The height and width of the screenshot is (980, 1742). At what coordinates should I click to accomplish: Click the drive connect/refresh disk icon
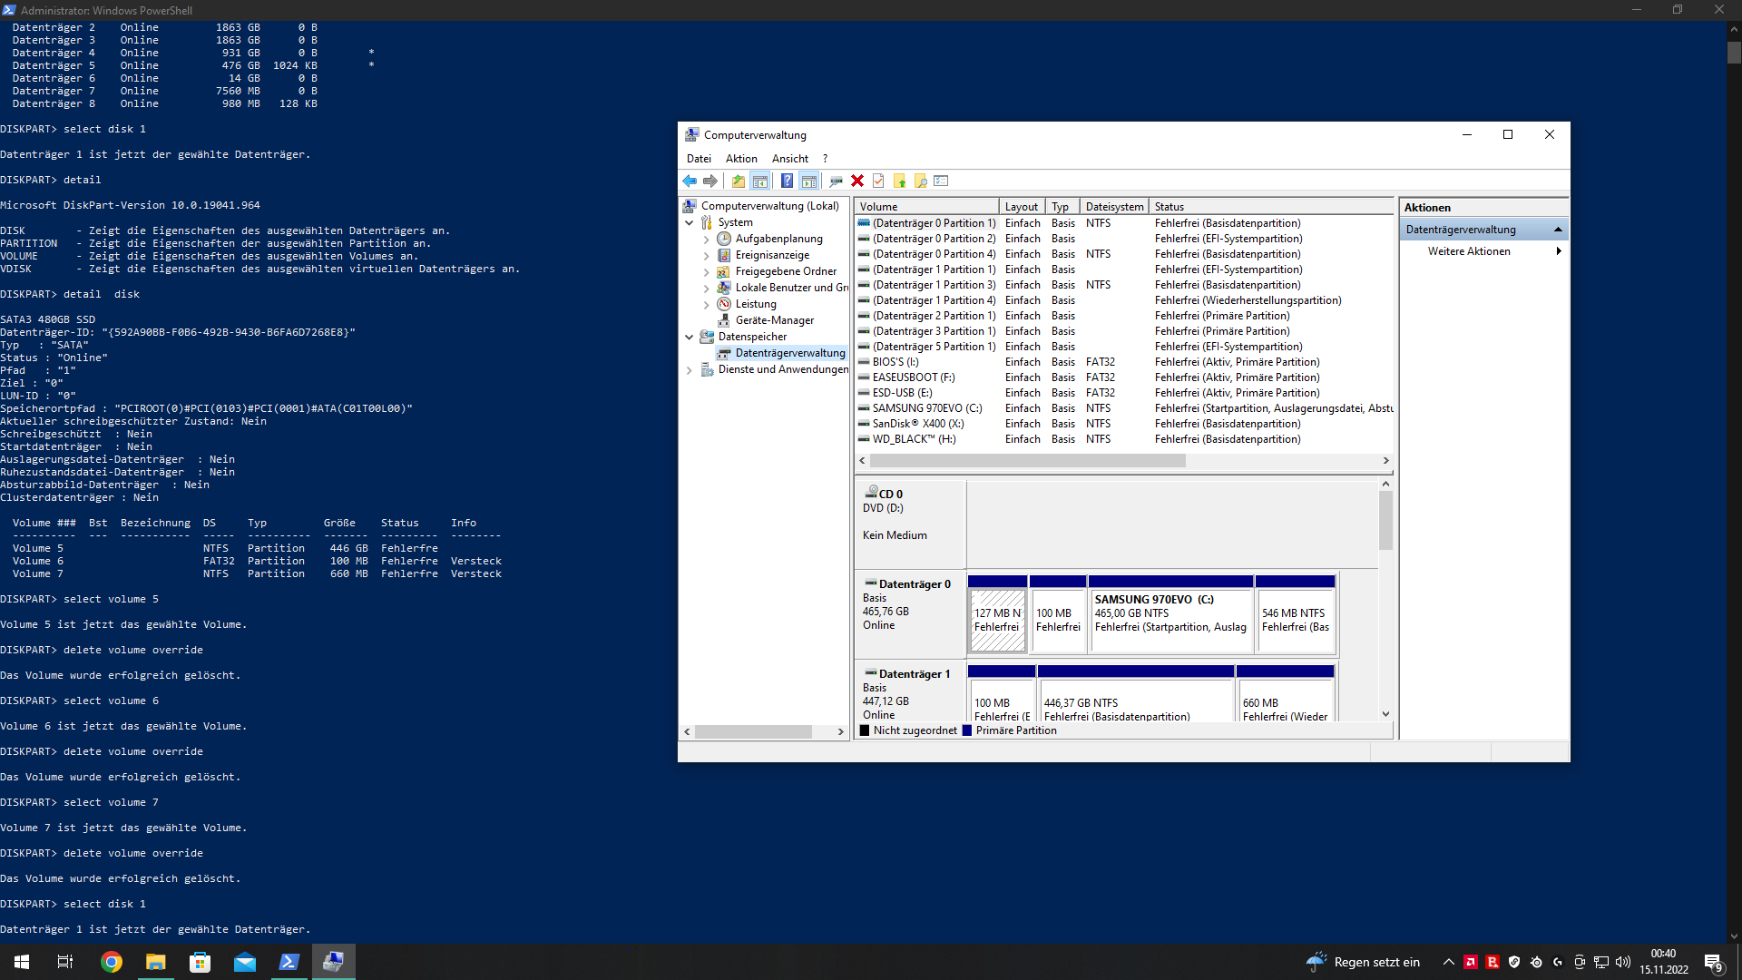pyautogui.click(x=836, y=181)
